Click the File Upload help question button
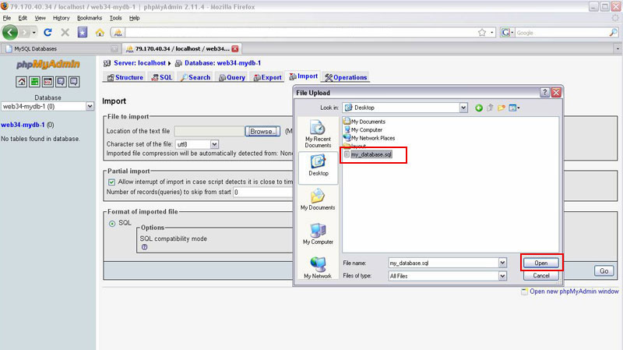 pos(544,93)
